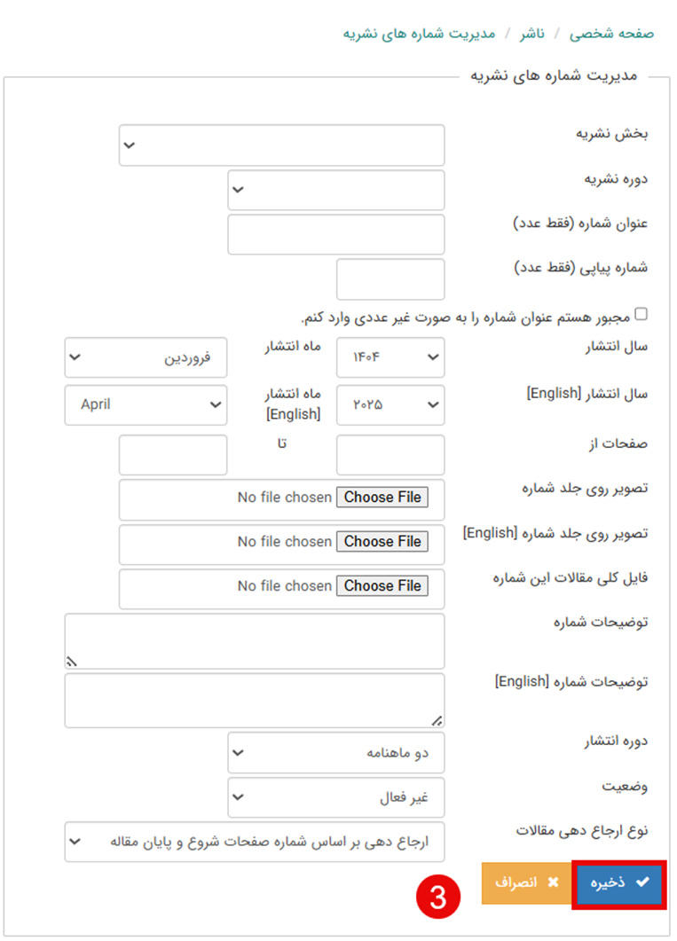The height and width of the screenshot is (941, 677).
Task: Focus the عنوان شماره input field
Action: (x=335, y=234)
